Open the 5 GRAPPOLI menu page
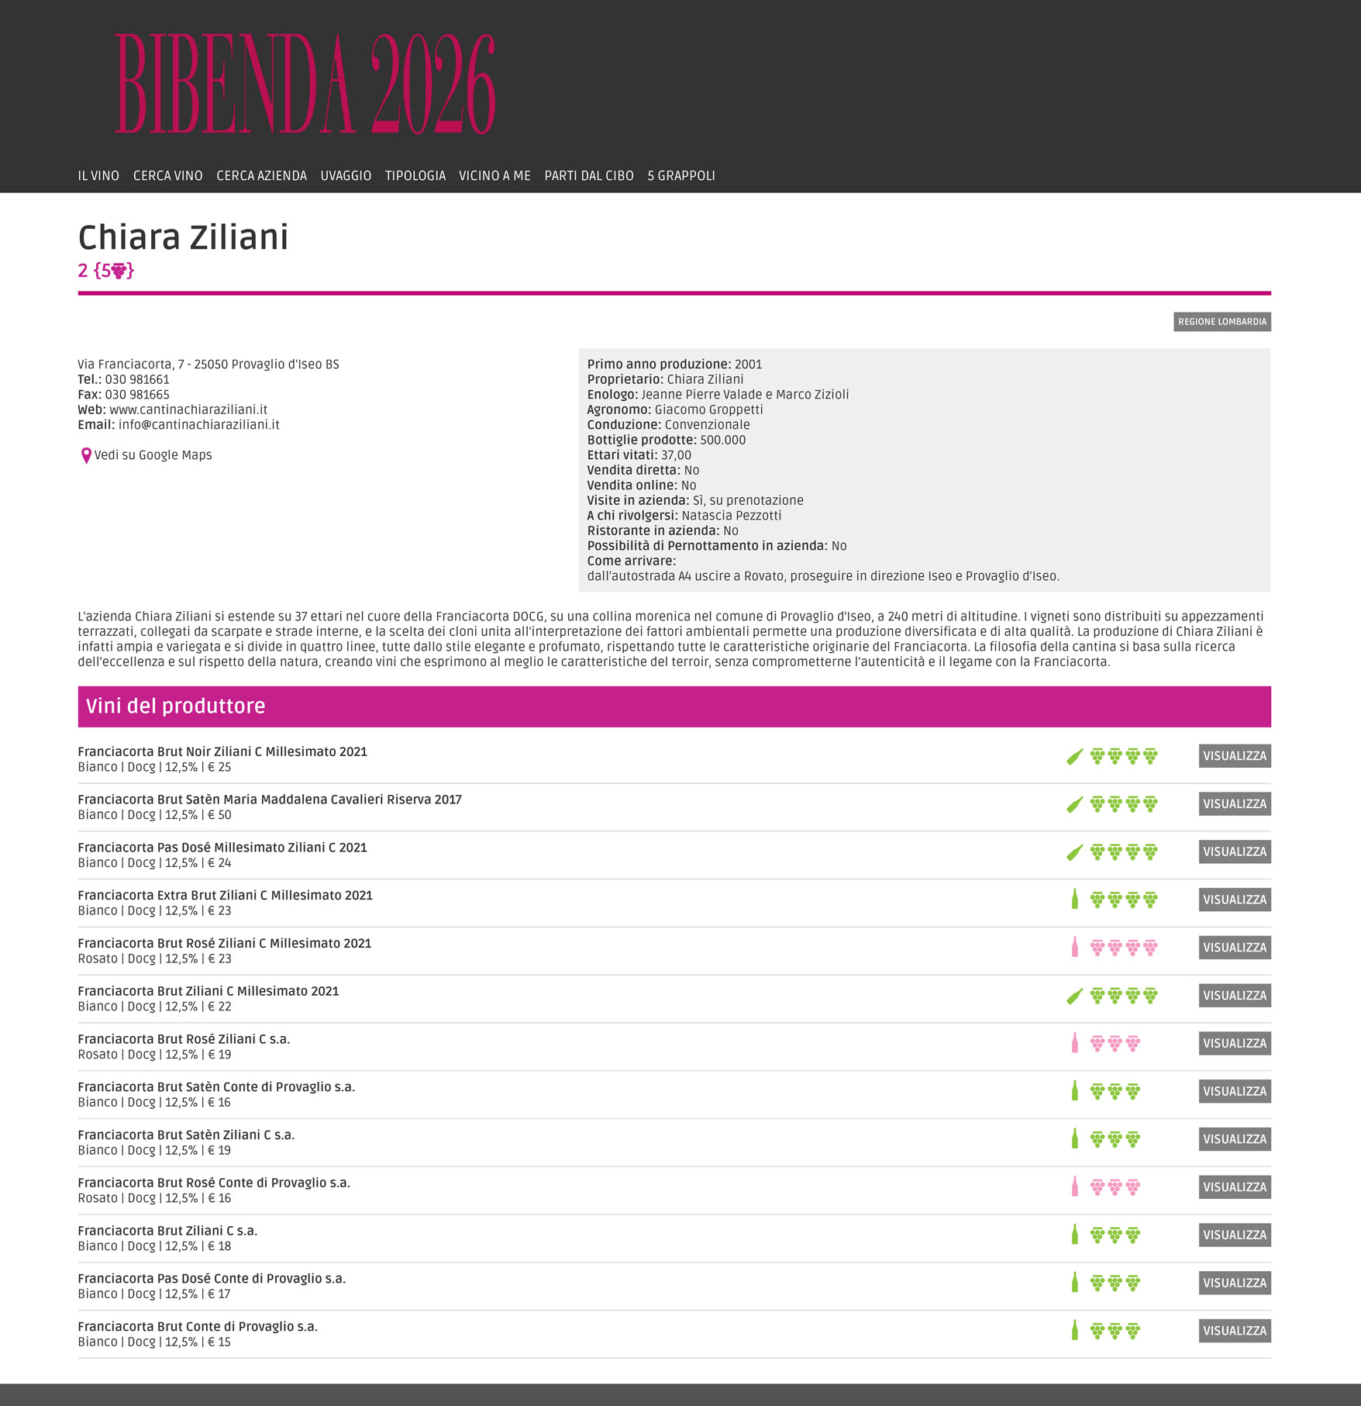This screenshot has height=1406, width=1361. [x=680, y=176]
